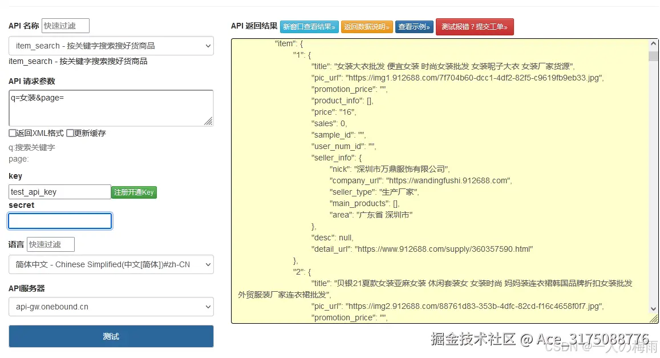Click the green 注册开通Key button

[133, 192]
